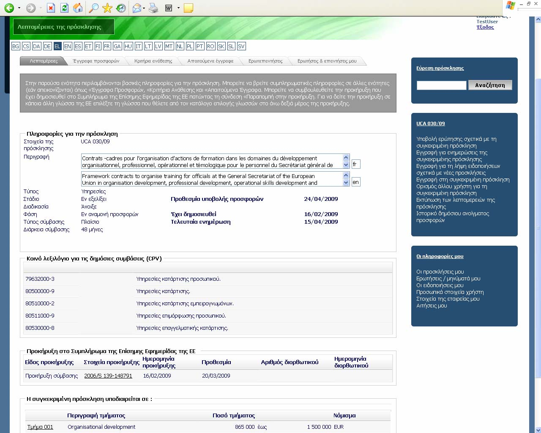Open Οι πληροφορίες μου heading link
The height and width of the screenshot is (433, 541).
tap(440, 256)
